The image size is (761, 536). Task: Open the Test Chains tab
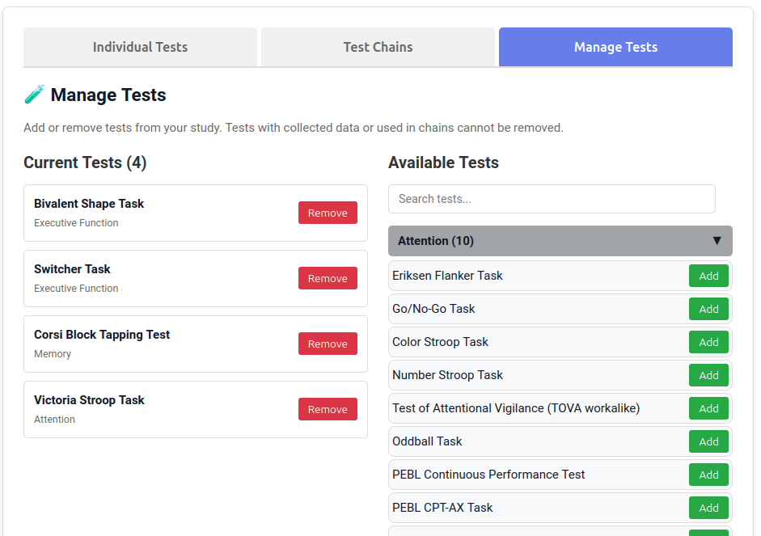tap(377, 47)
